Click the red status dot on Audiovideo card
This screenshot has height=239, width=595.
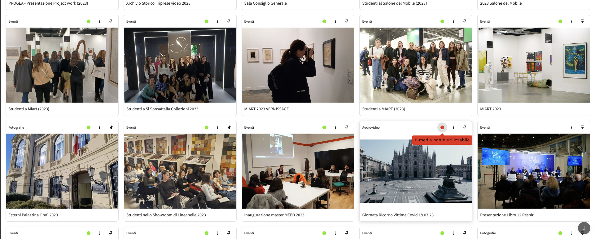click(x=442, y=127)
